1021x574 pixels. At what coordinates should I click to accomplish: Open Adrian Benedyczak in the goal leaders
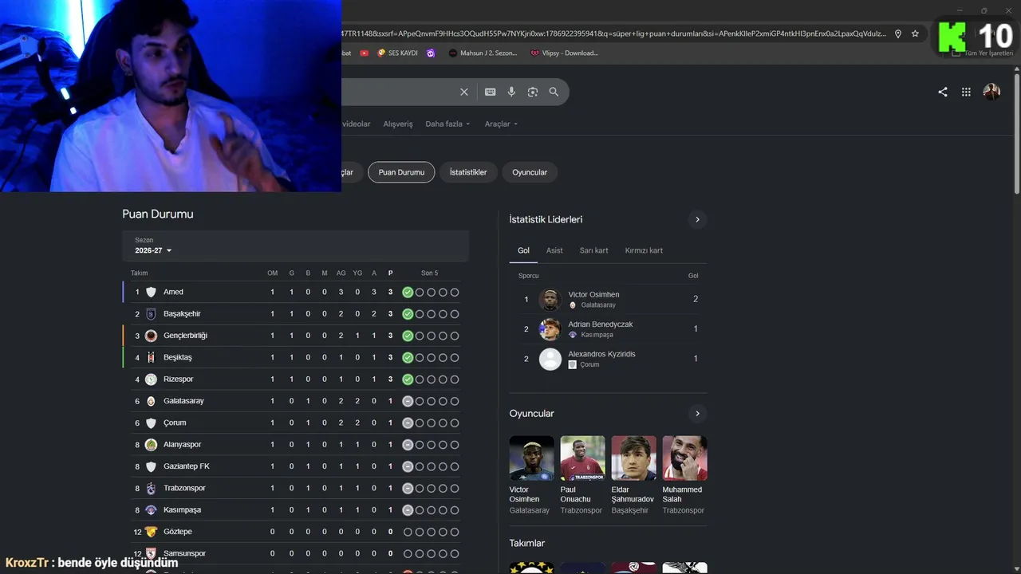609,328
